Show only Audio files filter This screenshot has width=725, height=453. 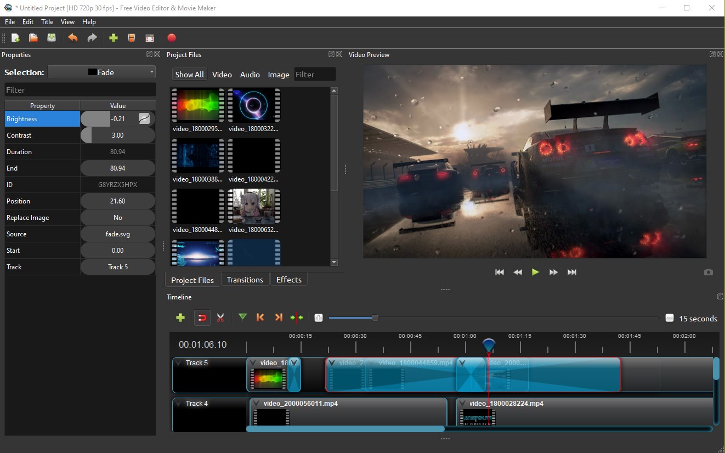coord(250,75)
